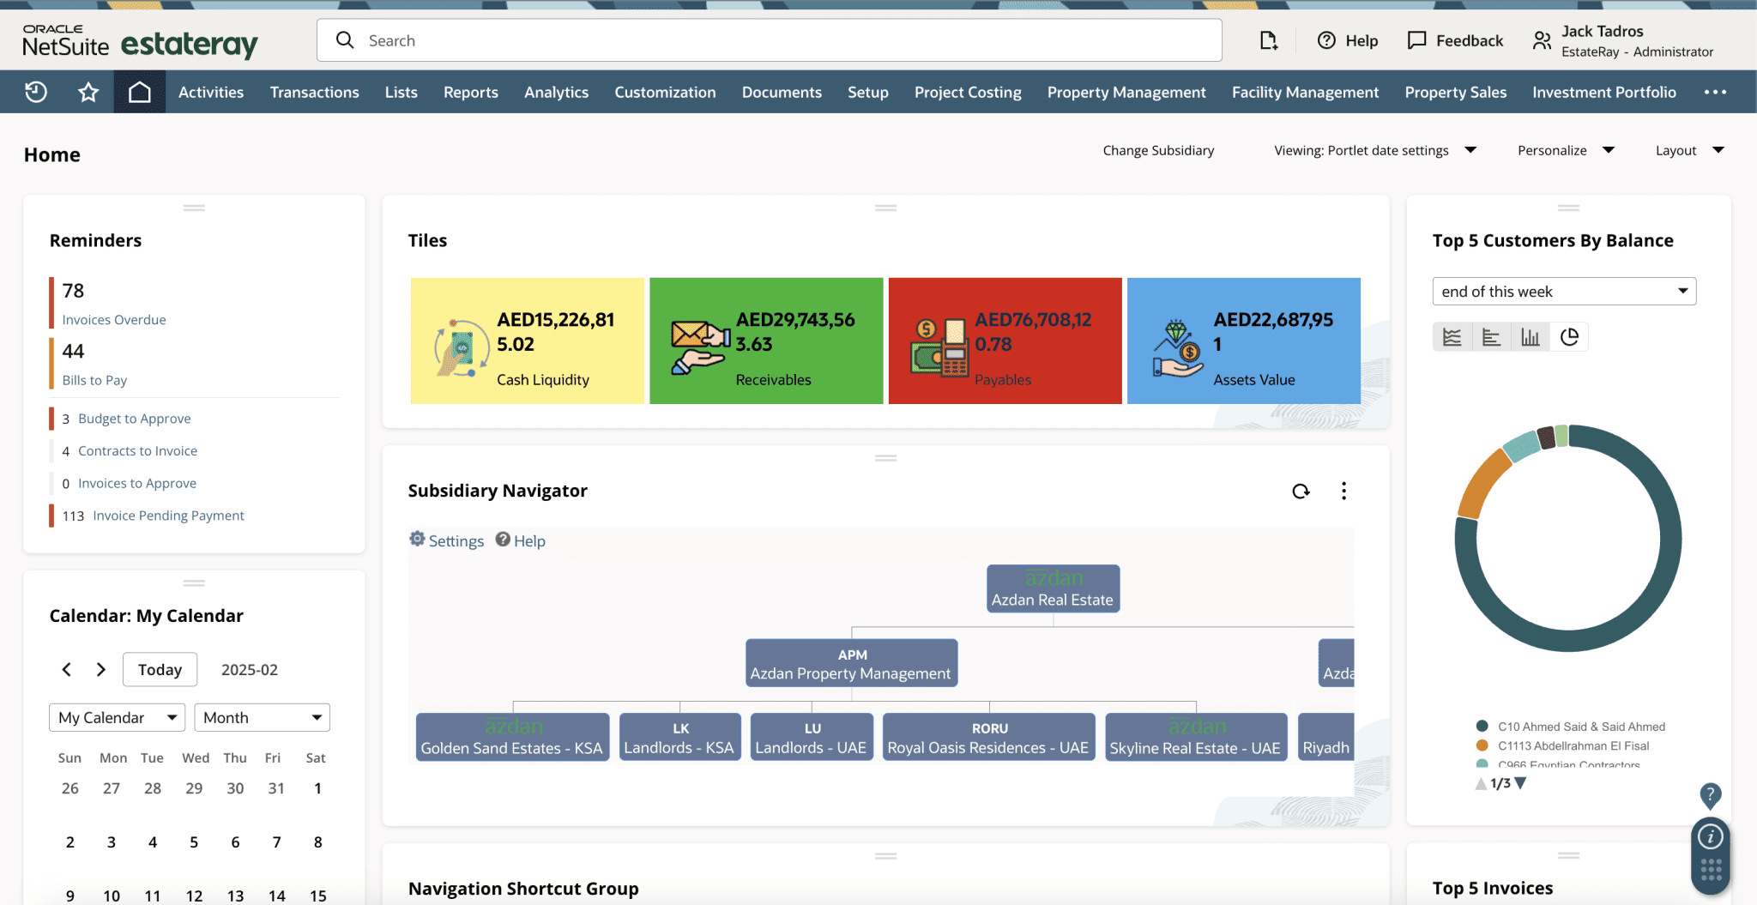The width and height of the screenshot is (1757, 905).
Task: Refresh the Subsidiary Navigator portlet
Action: (1301, 491)
